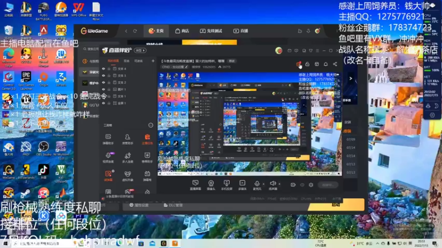Click 修改 beside the stream title
Image resolution: width=442 pixels, height=248 pixels.
click(231, 61)
